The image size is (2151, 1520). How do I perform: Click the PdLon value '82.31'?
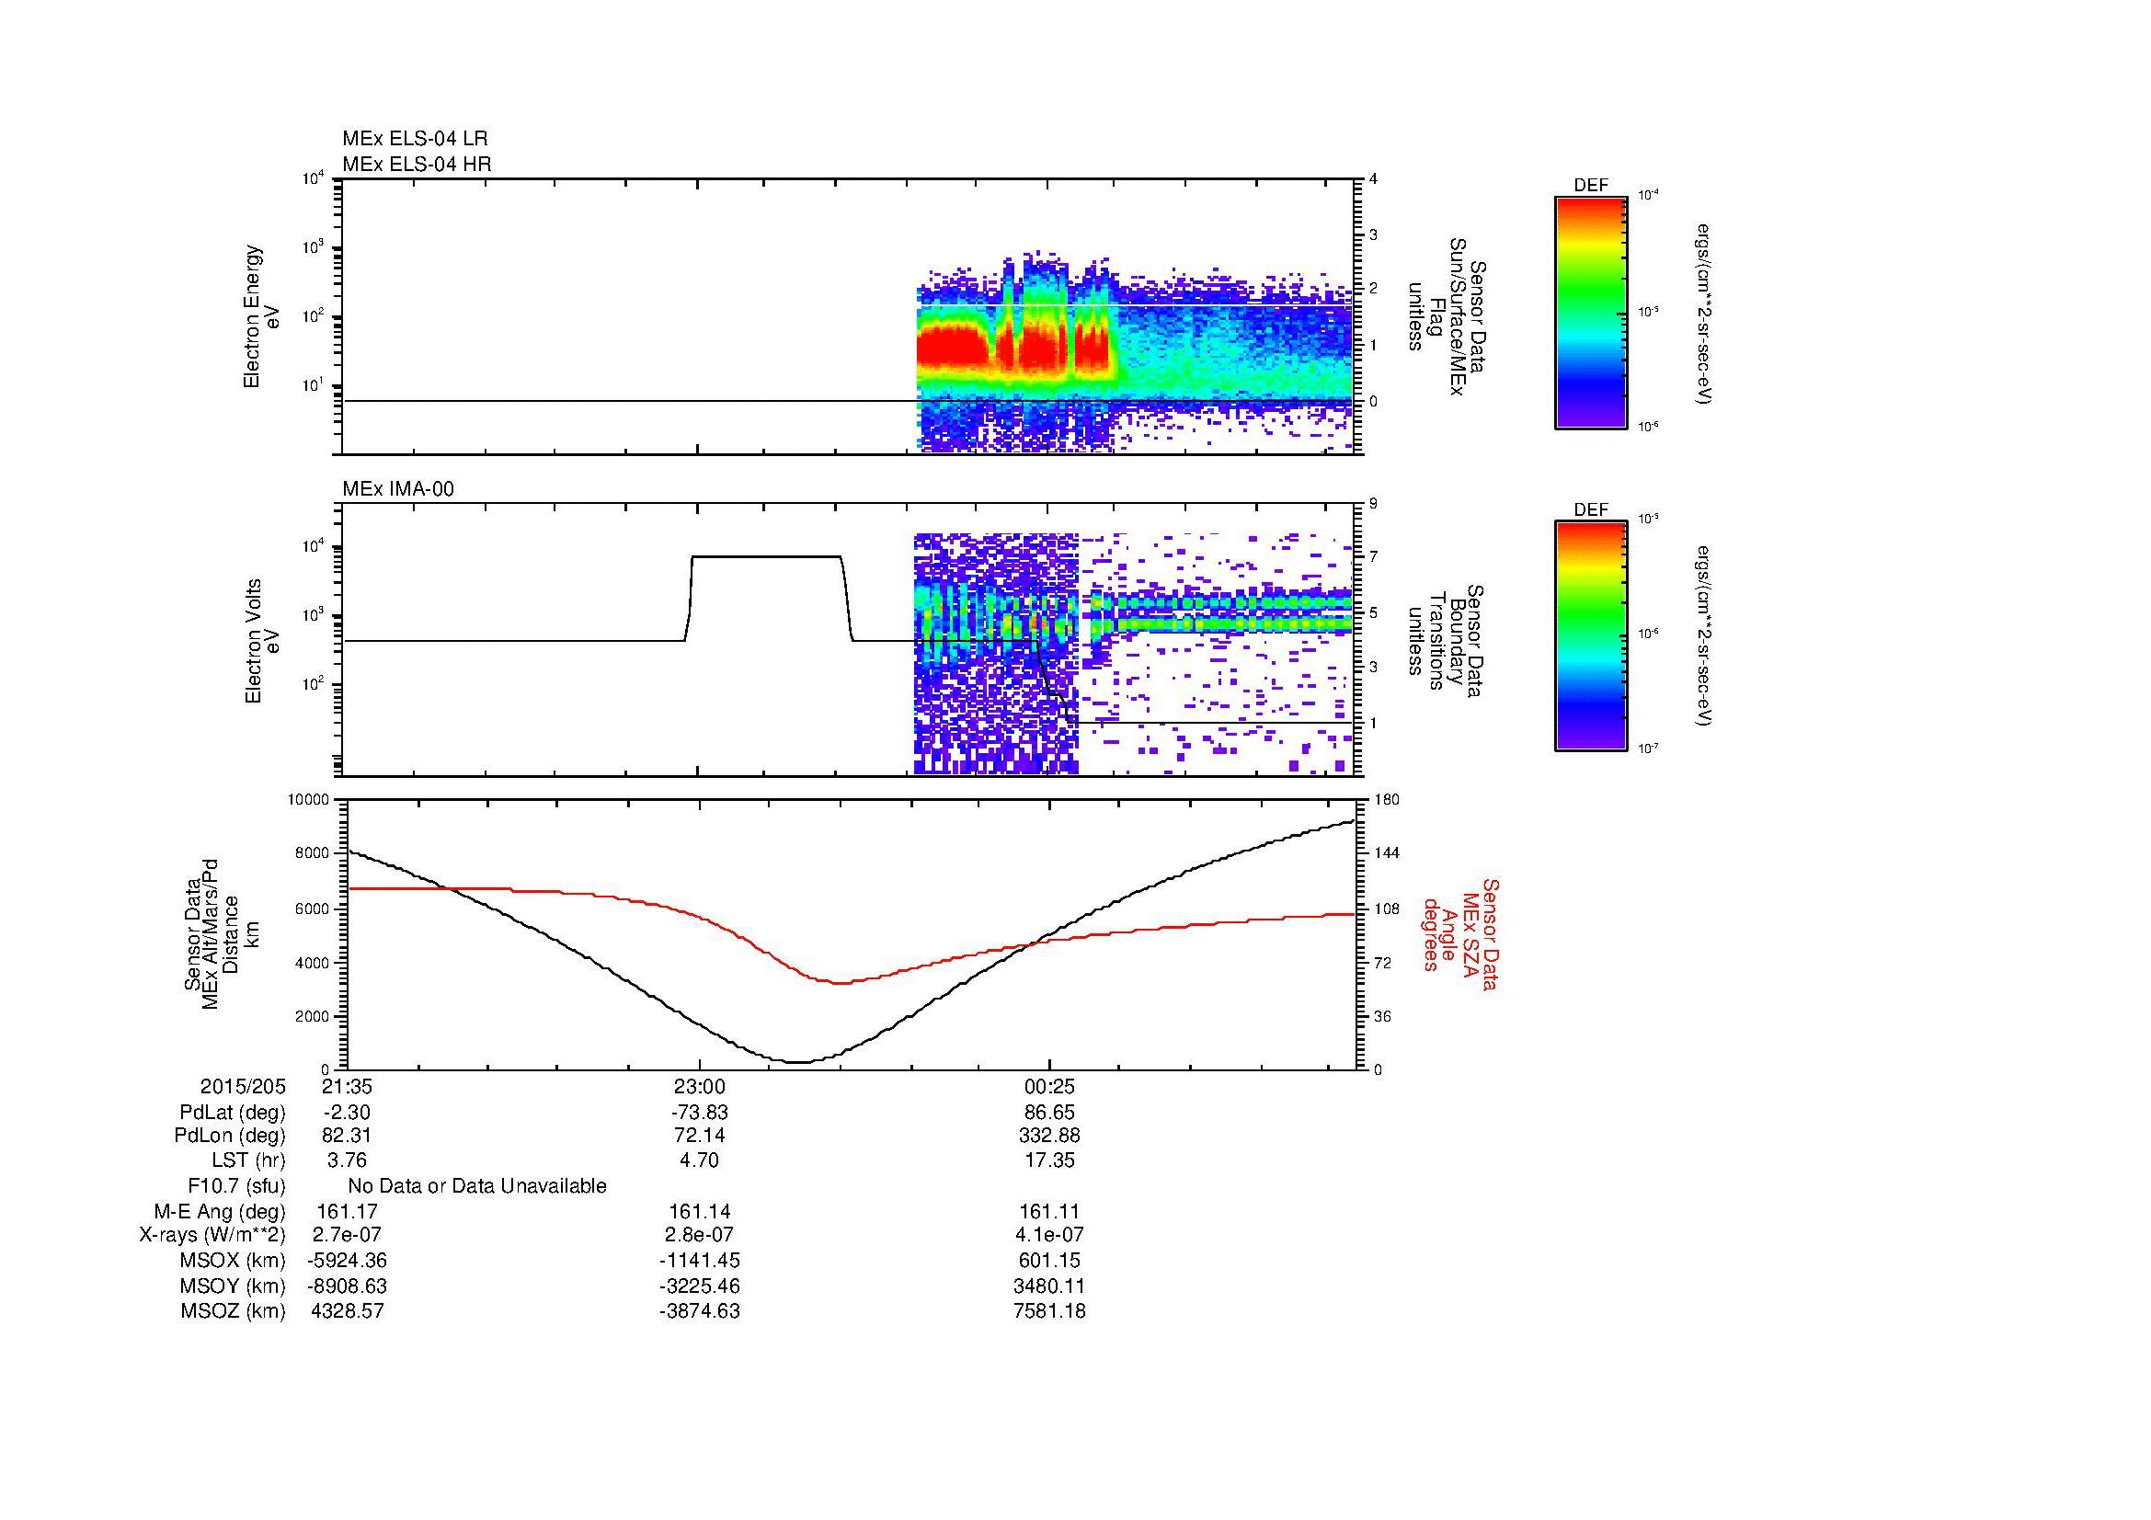(347, 1136)
